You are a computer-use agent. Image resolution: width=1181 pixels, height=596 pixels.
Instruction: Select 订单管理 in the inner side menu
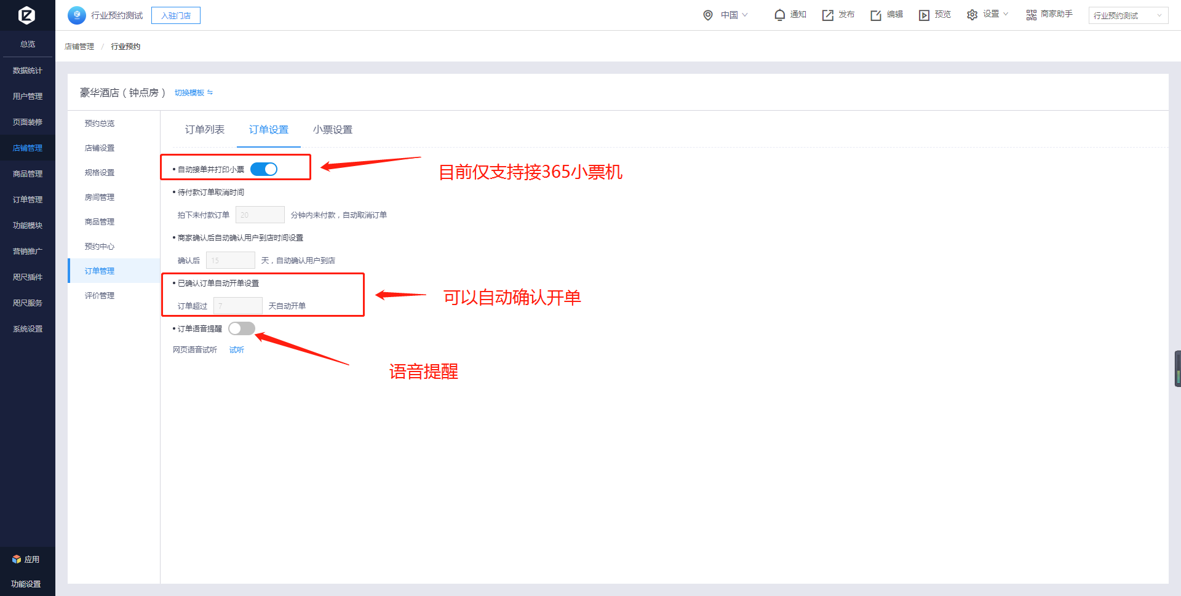pos(114,271)
